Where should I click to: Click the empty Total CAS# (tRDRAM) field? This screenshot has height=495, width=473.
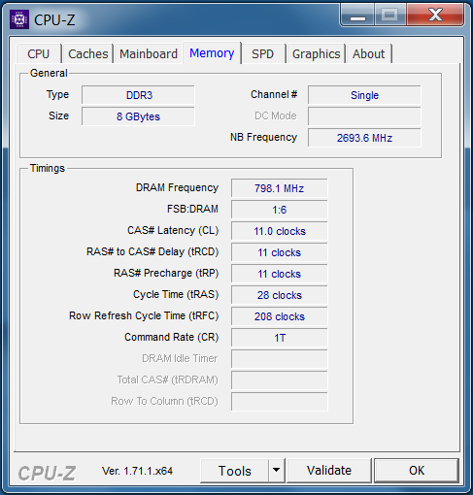click(280, 380)
